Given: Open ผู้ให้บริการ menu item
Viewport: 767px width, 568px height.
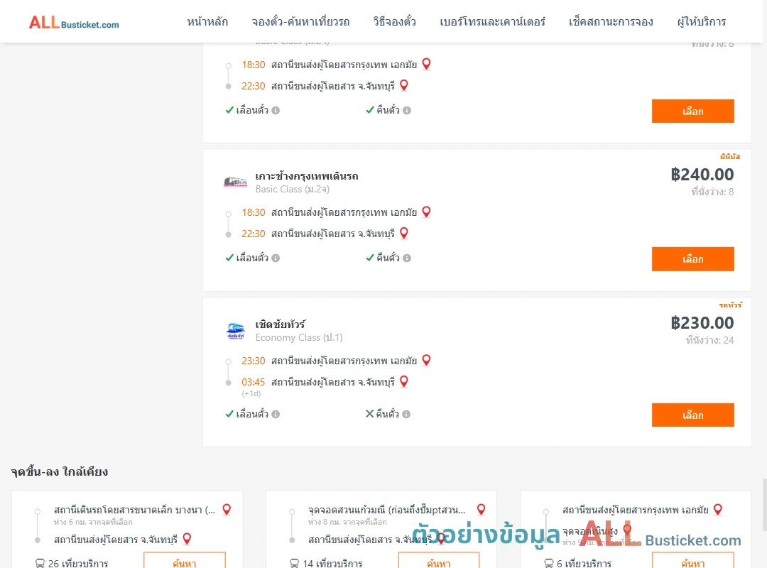Looking at the screenshot, I should click(701, 22).
